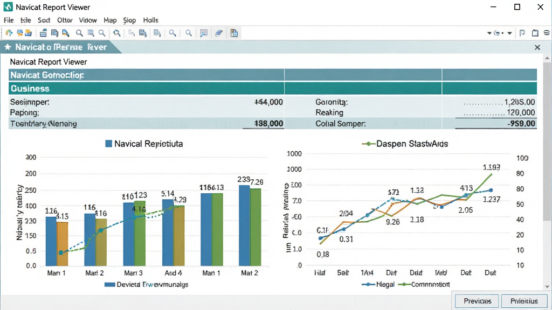
Task: Open the dropdown arrow left of the globe icon
Action: click(489, 33)
